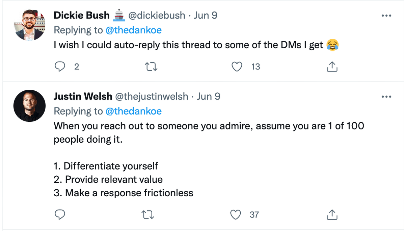The height and width of the screenshot is (231, 405).
Task: Open the @thejustinwelsh handle
Action: point(152,96)
